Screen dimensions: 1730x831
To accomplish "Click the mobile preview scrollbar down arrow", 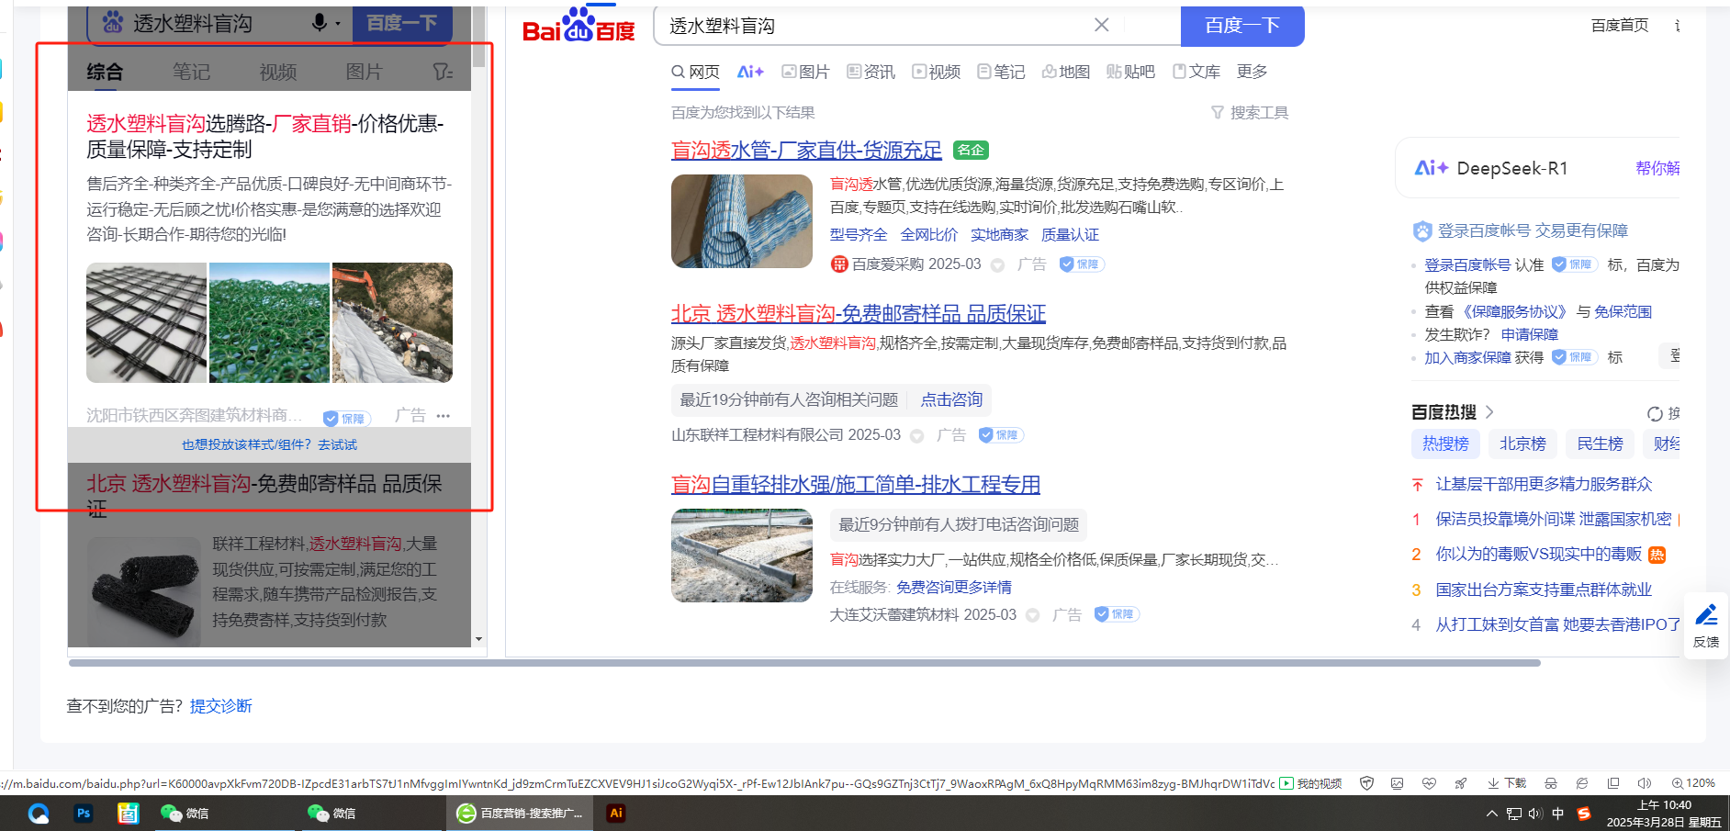I will point(478,639).
